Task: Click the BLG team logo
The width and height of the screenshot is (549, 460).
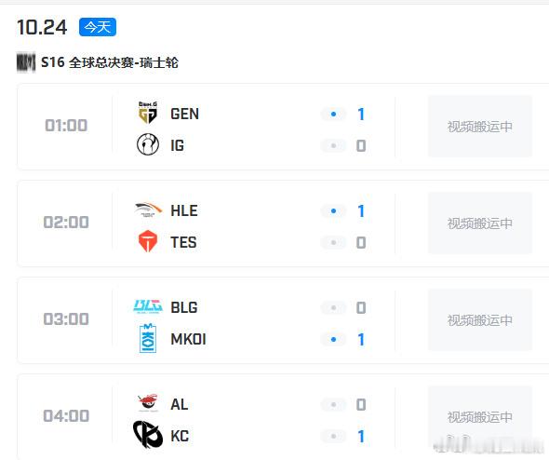Action: [148, 306]
